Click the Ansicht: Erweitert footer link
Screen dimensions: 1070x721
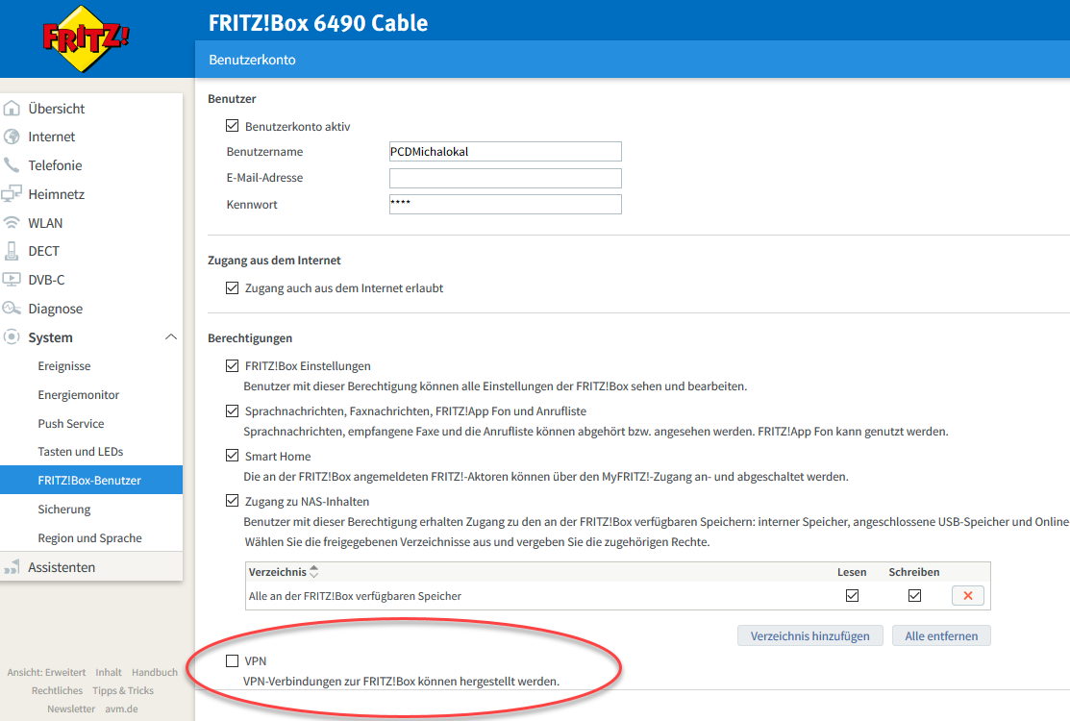(46, 672)
